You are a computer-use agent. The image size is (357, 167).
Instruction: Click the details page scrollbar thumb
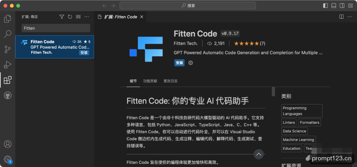[274, 92]
